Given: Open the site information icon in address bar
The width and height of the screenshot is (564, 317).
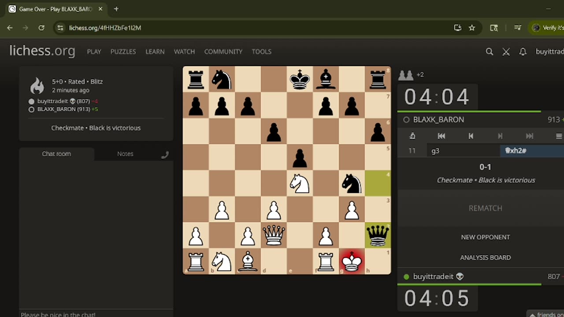Looking at the screenshot, I should (x=61, y=28).
